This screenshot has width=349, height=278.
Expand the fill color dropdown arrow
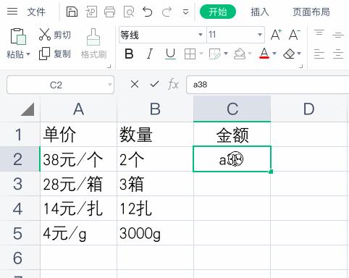coord(250,54)
